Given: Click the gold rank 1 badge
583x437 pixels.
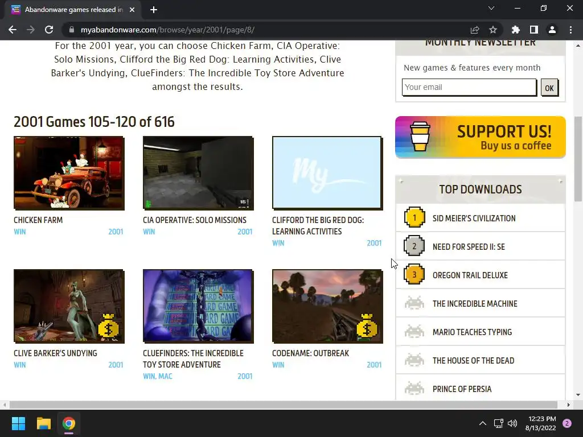Looking at the screenshot, I should (x=414, y=217).
